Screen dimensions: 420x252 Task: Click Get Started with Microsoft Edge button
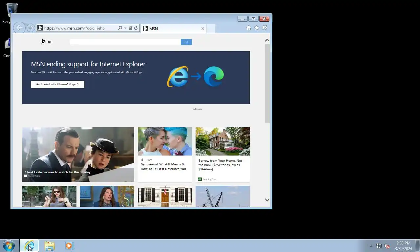point(58,84)
